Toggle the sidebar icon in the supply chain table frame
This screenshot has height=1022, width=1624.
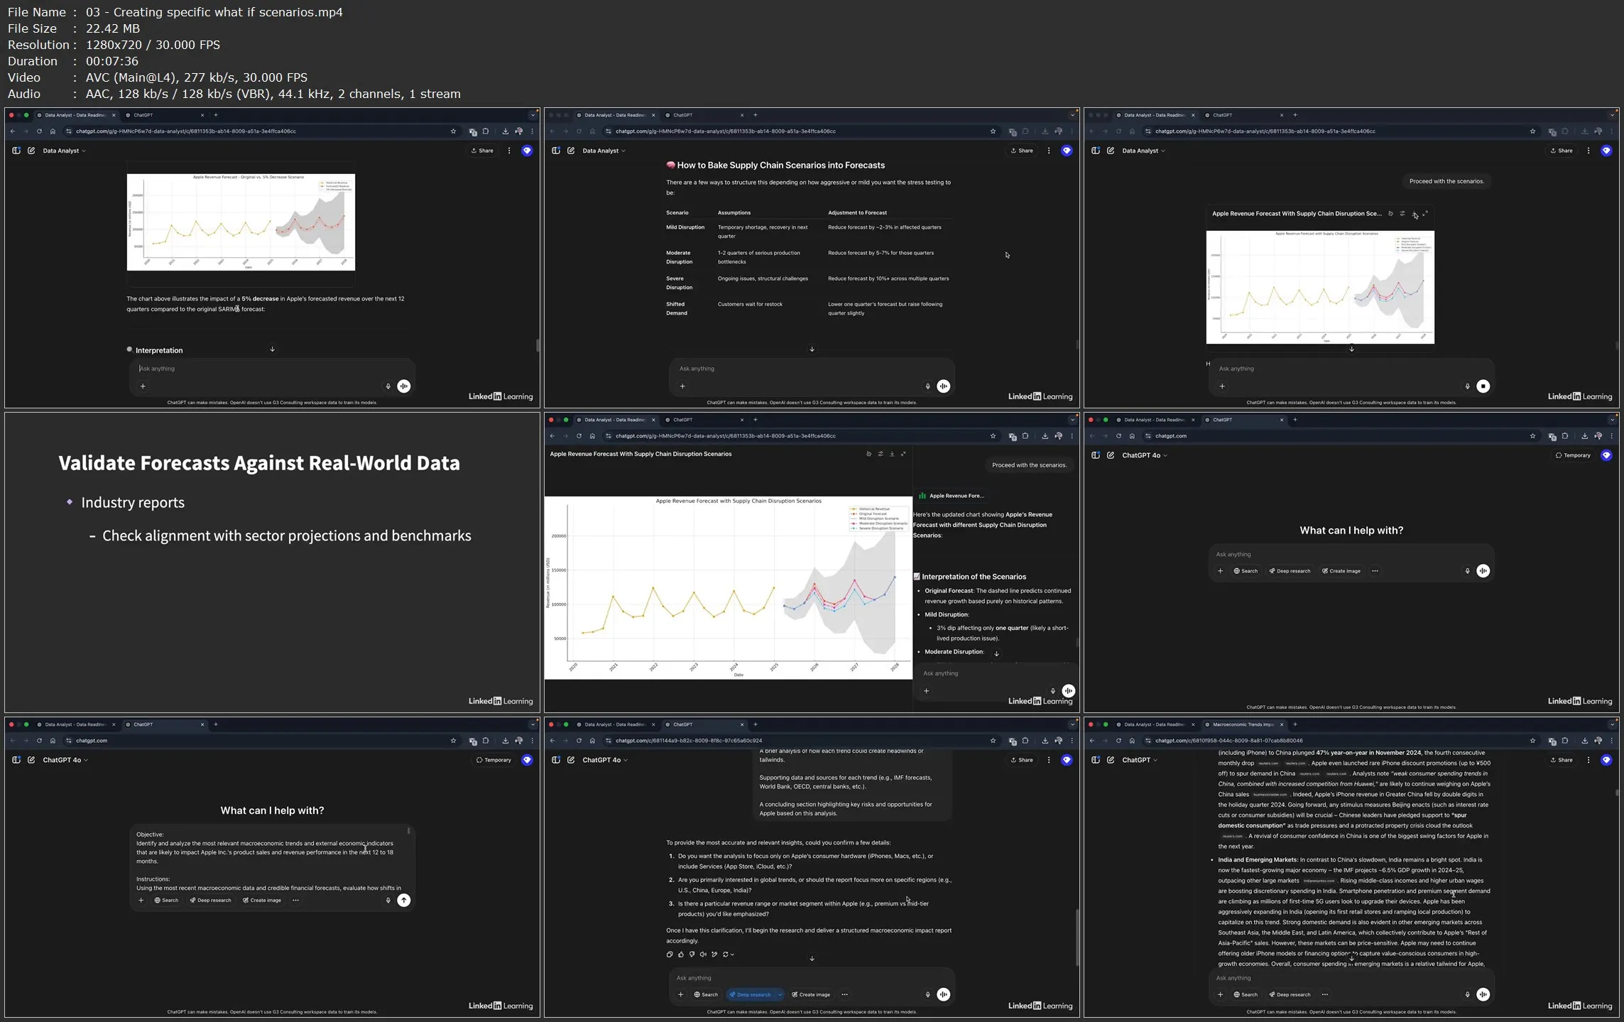[556, 151]
